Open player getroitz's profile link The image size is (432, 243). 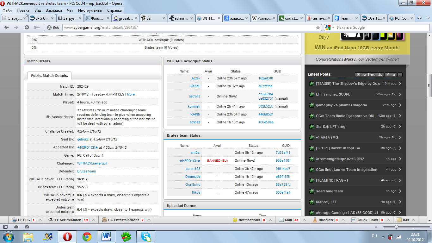point(194,96)
